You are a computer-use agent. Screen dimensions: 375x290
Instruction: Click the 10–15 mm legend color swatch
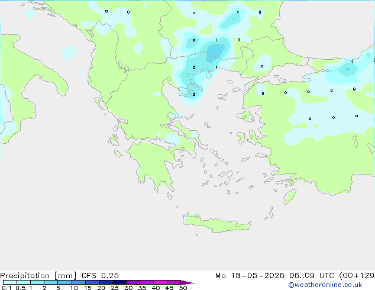79,282
